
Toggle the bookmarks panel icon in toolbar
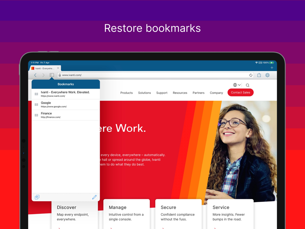pos(52,75)
